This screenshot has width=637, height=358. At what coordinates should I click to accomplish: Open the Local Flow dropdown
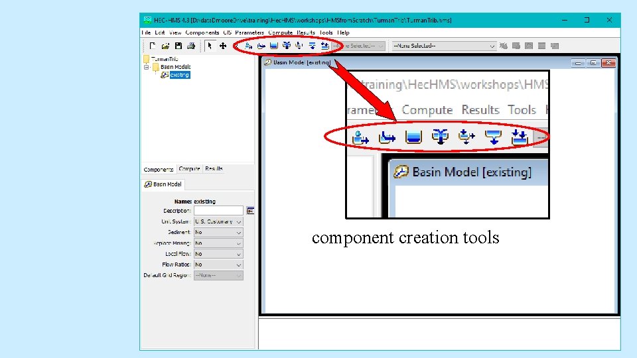click(218, 254)
